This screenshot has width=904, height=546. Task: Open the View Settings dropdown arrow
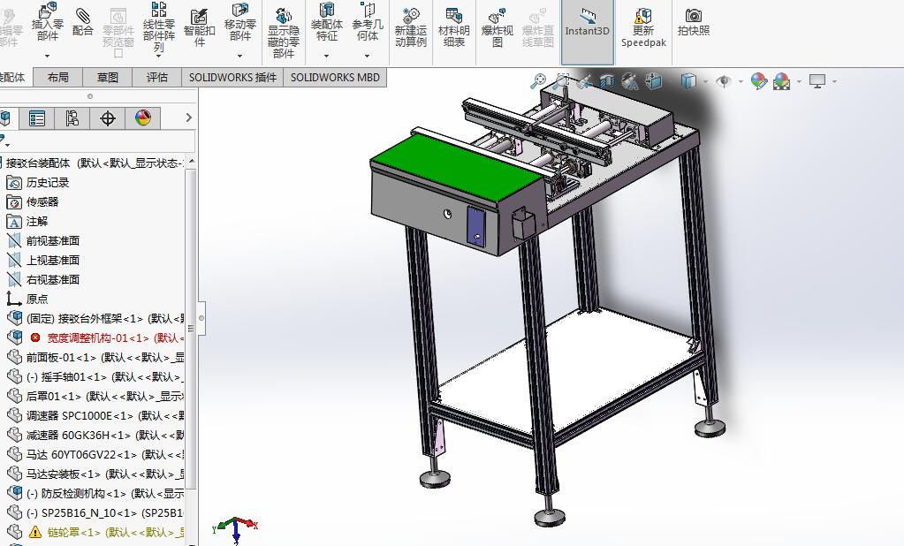(x=834, y=82)
